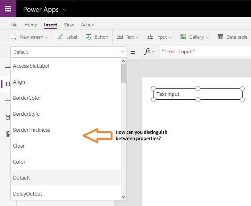Open the Tree view layers icon
The height and width of the screenshot is (206, 251).
click(8, 84)
